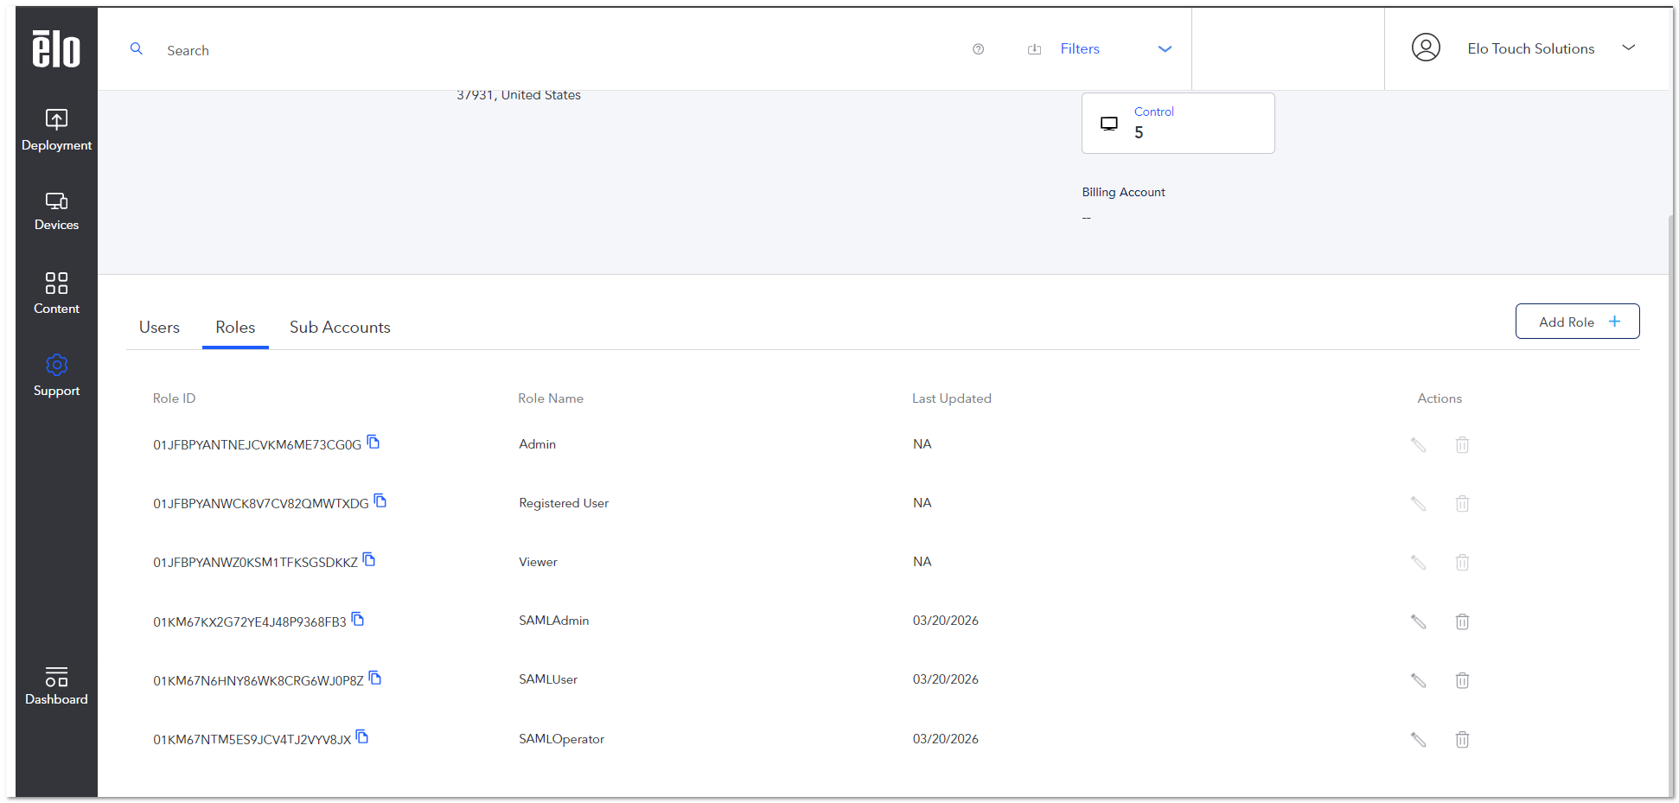Click role ID 01KM67NTM5ES9JCV4TJ2VYV8JX
Viewport: 1679px width, 803px height.
tap(252, 740)
